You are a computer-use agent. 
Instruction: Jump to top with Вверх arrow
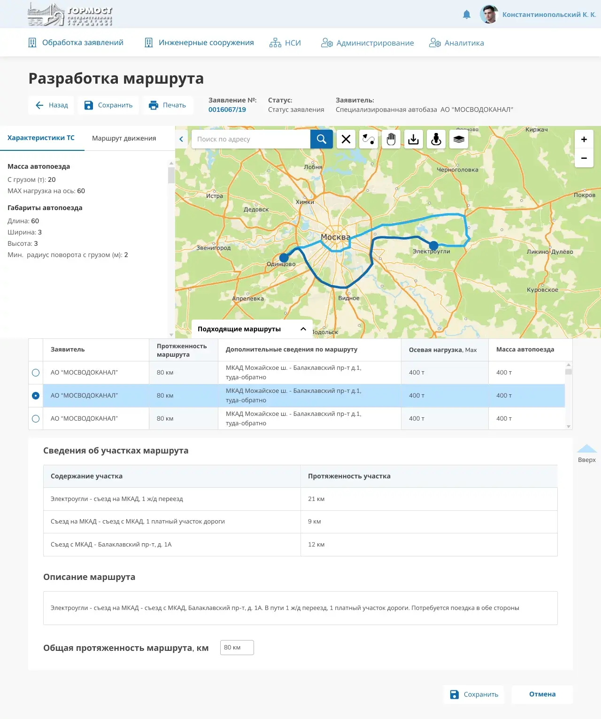[587, 453]
